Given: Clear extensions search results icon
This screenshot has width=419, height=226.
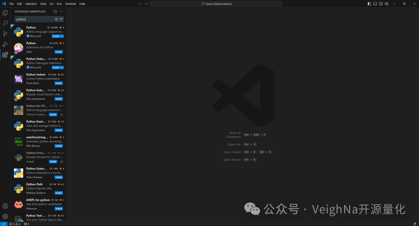Looking at the screenshot, I should point(56,19).
